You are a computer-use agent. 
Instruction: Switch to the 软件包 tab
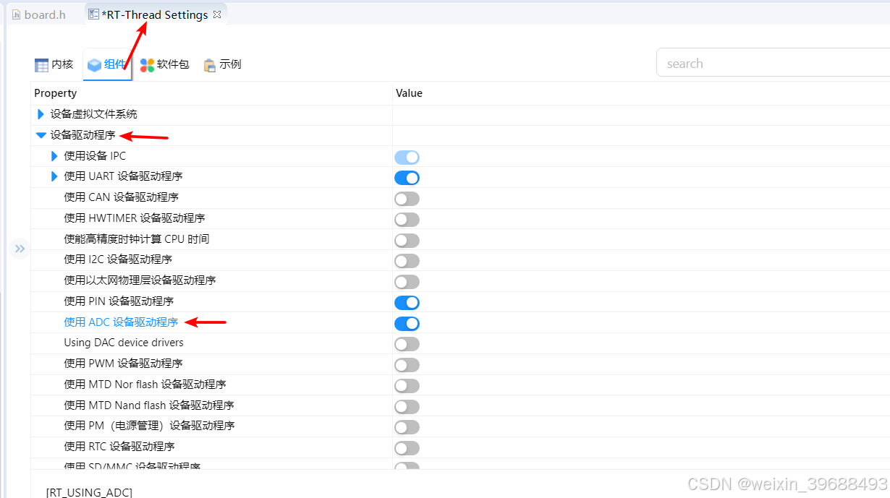(x=165, y=64)
